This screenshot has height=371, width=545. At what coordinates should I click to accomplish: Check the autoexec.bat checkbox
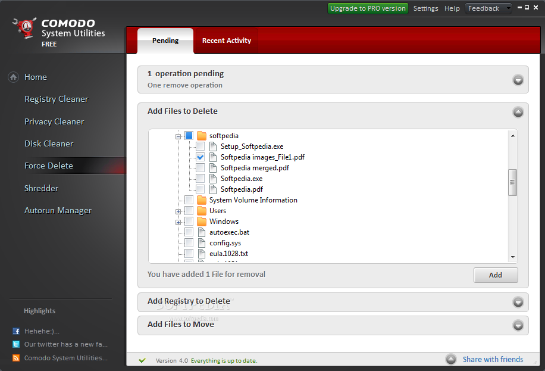[x=189, y=232]
